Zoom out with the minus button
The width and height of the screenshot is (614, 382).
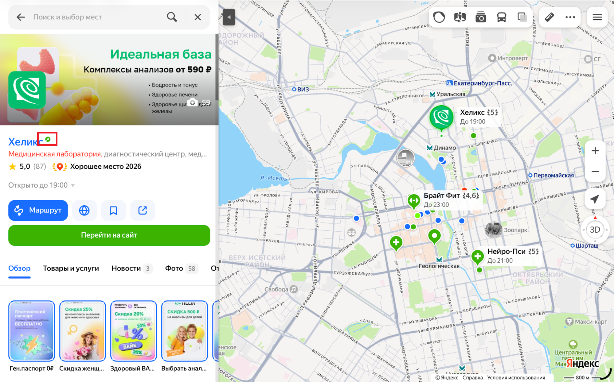595,172
